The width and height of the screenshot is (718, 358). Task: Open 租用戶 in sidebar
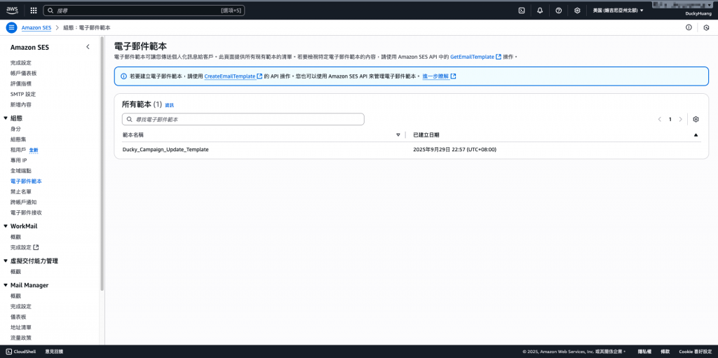[x=18, y=150]
